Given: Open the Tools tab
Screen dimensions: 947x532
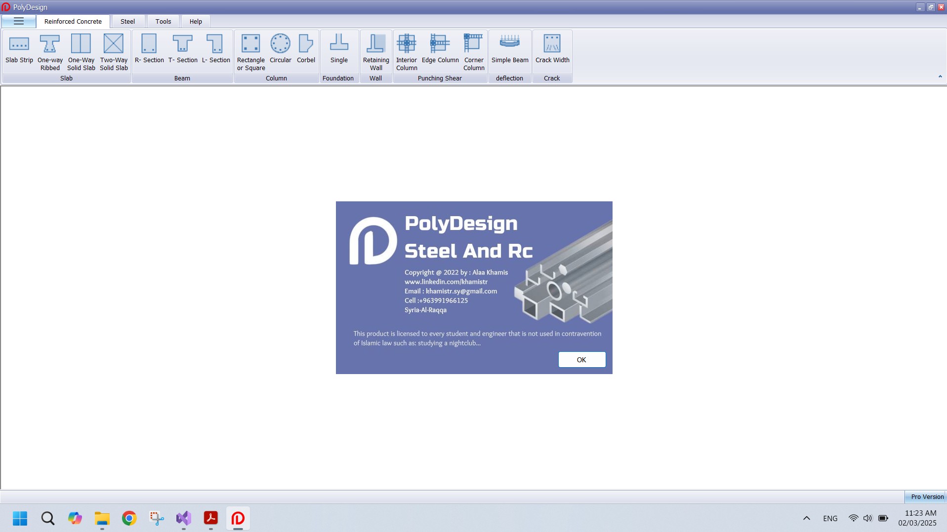Looking at the screenshot, I should (x=163, y=21).
